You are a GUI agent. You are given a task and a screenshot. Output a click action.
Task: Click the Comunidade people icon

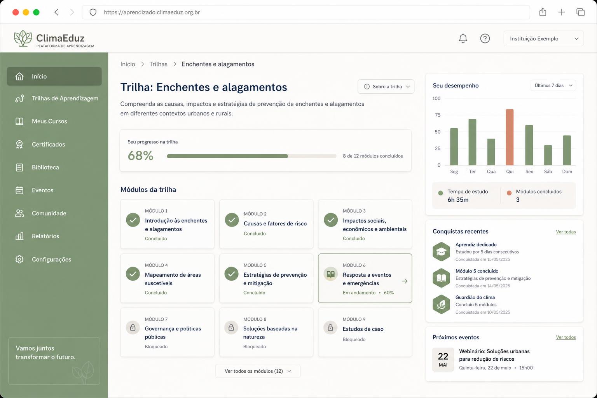coord(19,213)
